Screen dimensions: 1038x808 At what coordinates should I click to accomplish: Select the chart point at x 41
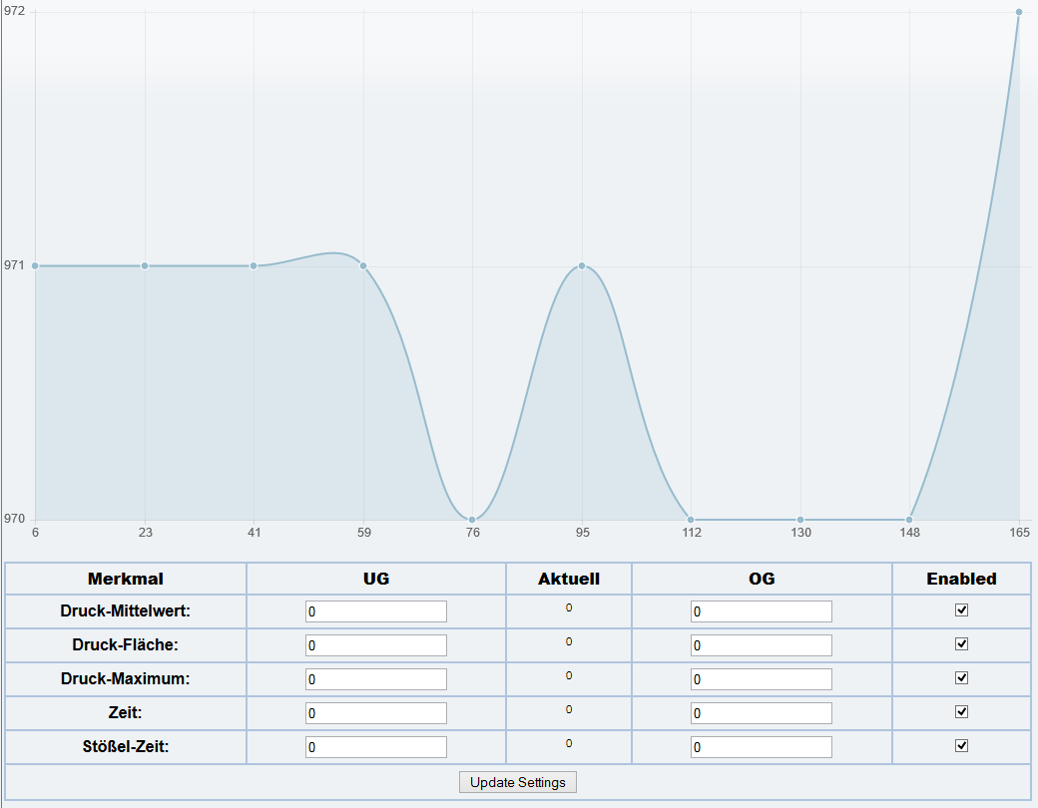pyautogui.click(x=254, y=266)
